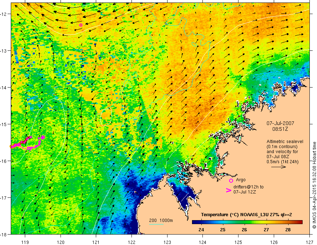This screenshot has width=317, height=245.
Task: Click the '07-Jul 12Z' legend text
Action: 245,192
